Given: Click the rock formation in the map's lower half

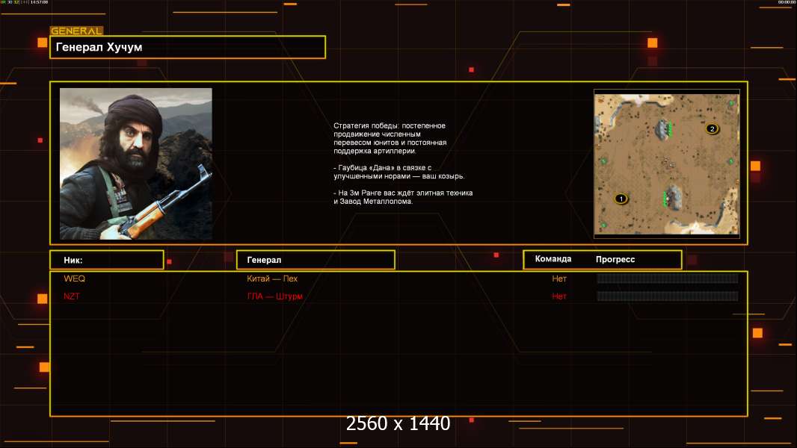Looking at the screenshot, I should (674, 197).
